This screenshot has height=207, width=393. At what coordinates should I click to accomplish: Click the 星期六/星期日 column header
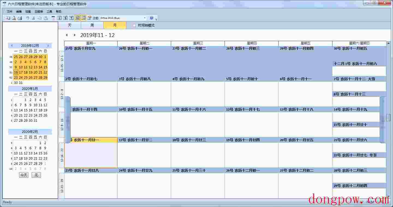359,43
